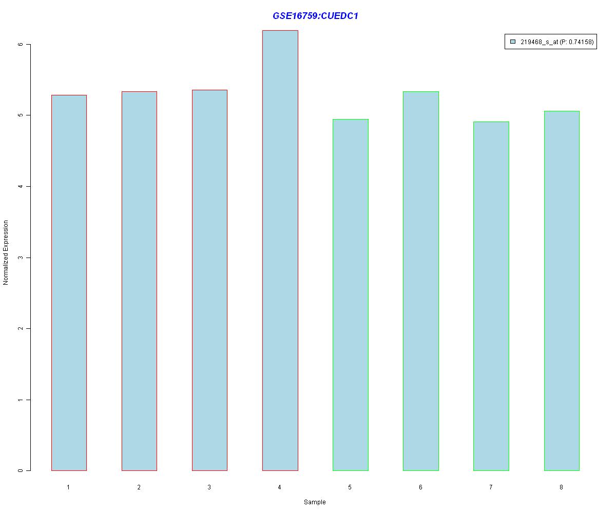Click x-axis tick label 5
Viewport: 616px width, 513px height.
click(350, 487)
